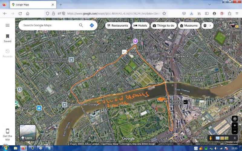Viewport: 242px width, 151px height.
Task: Click the Directions arrow icon
Action: click(92, 25)
